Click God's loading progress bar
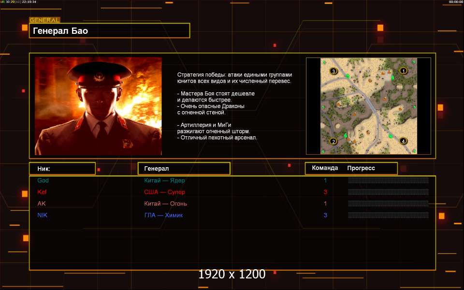The width and height of the screenshot is (464, 290). pyautogui.click(x=388, y=180)
